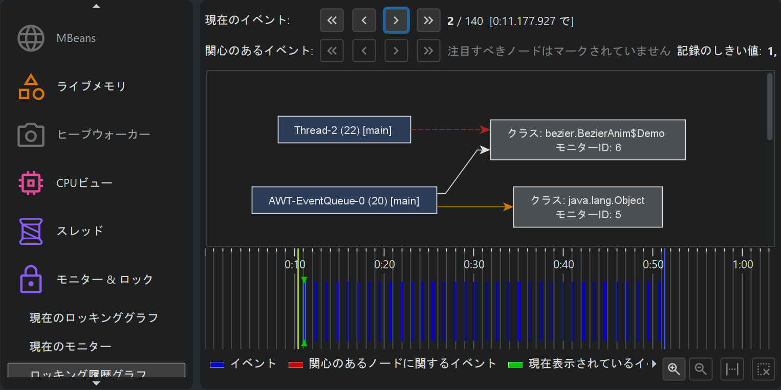
Task: Fit timeline to window width icon
Action: coord(732,369)
